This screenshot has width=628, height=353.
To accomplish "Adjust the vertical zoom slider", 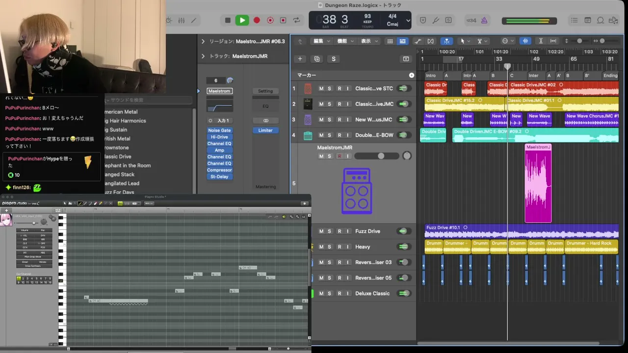I will [x=580, y=41].
